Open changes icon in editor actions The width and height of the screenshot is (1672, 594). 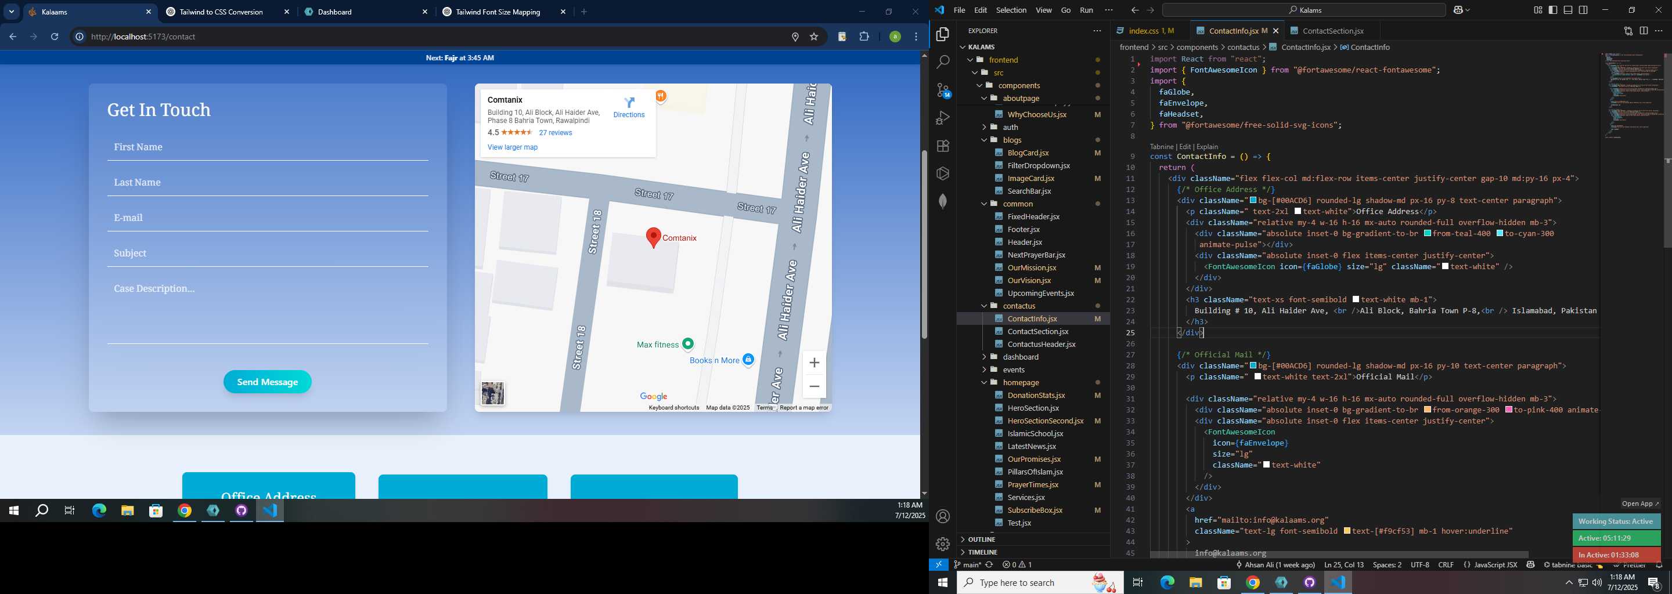tap(1628, 31)
